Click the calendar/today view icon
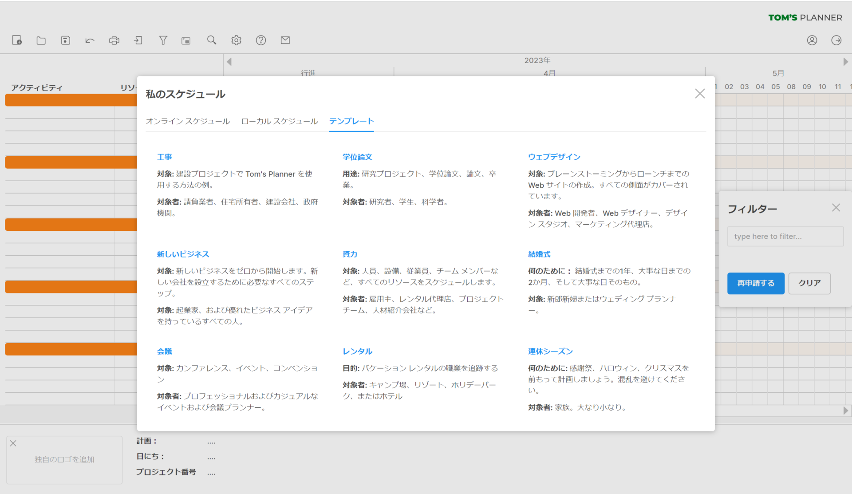The height and width of the screenshot is (494, 852). pos(186,40)
